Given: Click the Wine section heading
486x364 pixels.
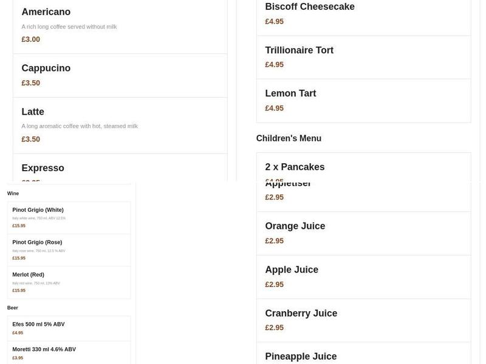Looking at the screenshot, I should [13, 194].
